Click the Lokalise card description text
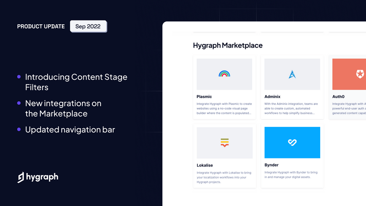This screenshot has height=206, width=366. tap(224, 177)
